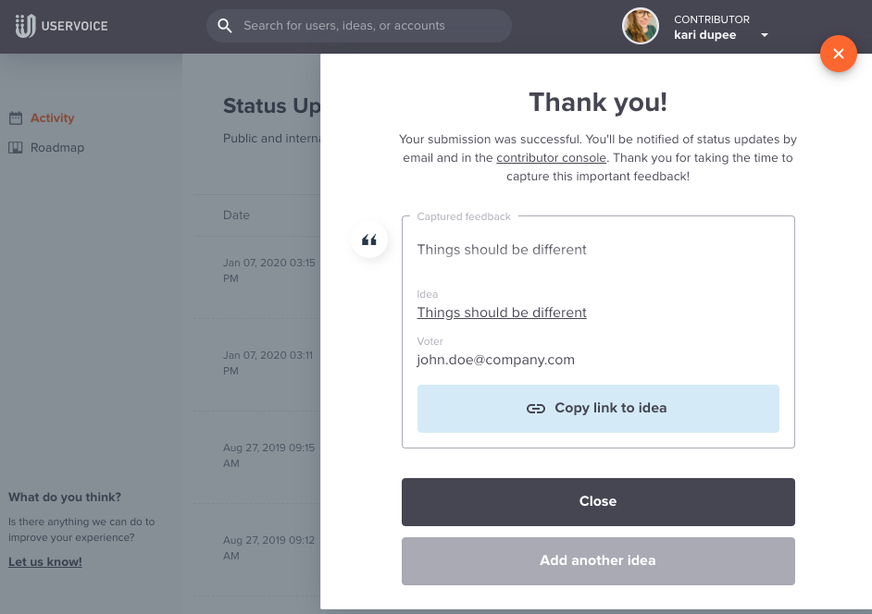Select the Jan 07, 2020 03:15 PM entry
Image resolution: width=872 pixels, height=614 pixels.
[x=269, y=271]
